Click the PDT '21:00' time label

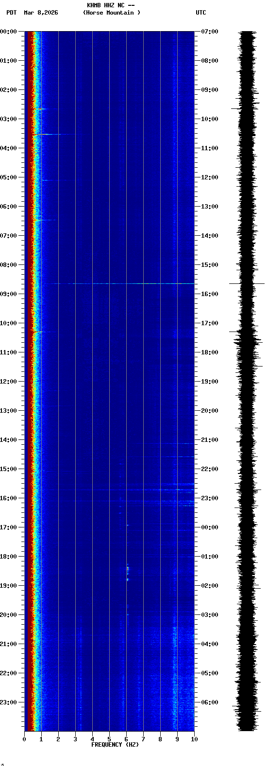[x=8, y=644]
